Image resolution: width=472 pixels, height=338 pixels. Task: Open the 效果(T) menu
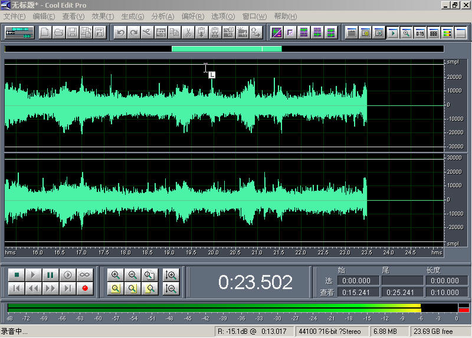(x=103, y=16)
